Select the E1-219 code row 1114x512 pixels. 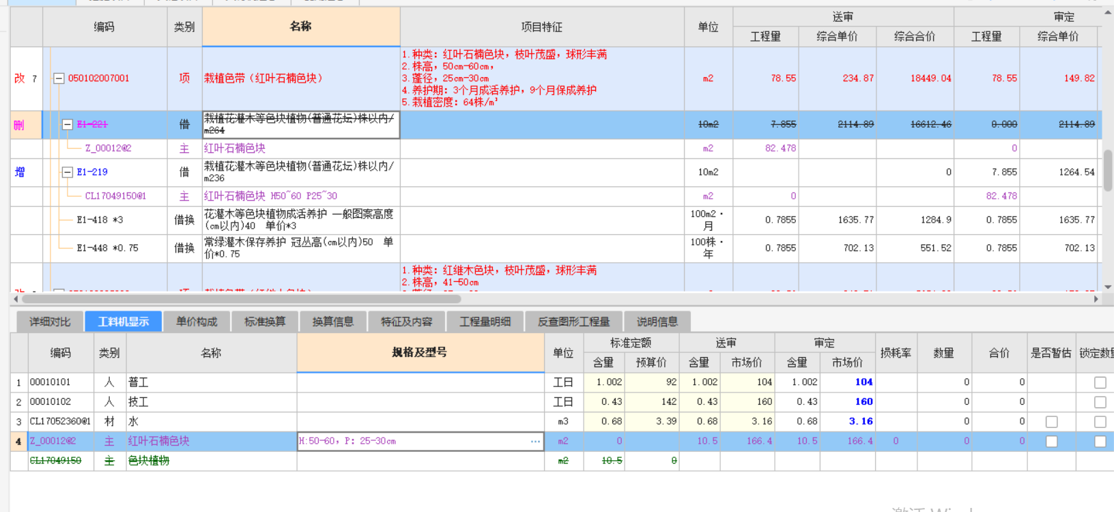[x=92, y=172]
